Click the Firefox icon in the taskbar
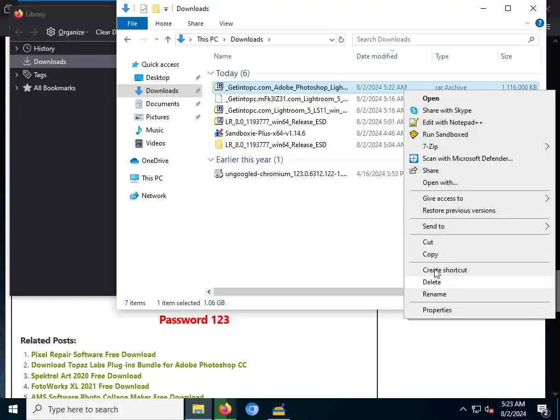The image size is (560, 420). pos(225,409)
